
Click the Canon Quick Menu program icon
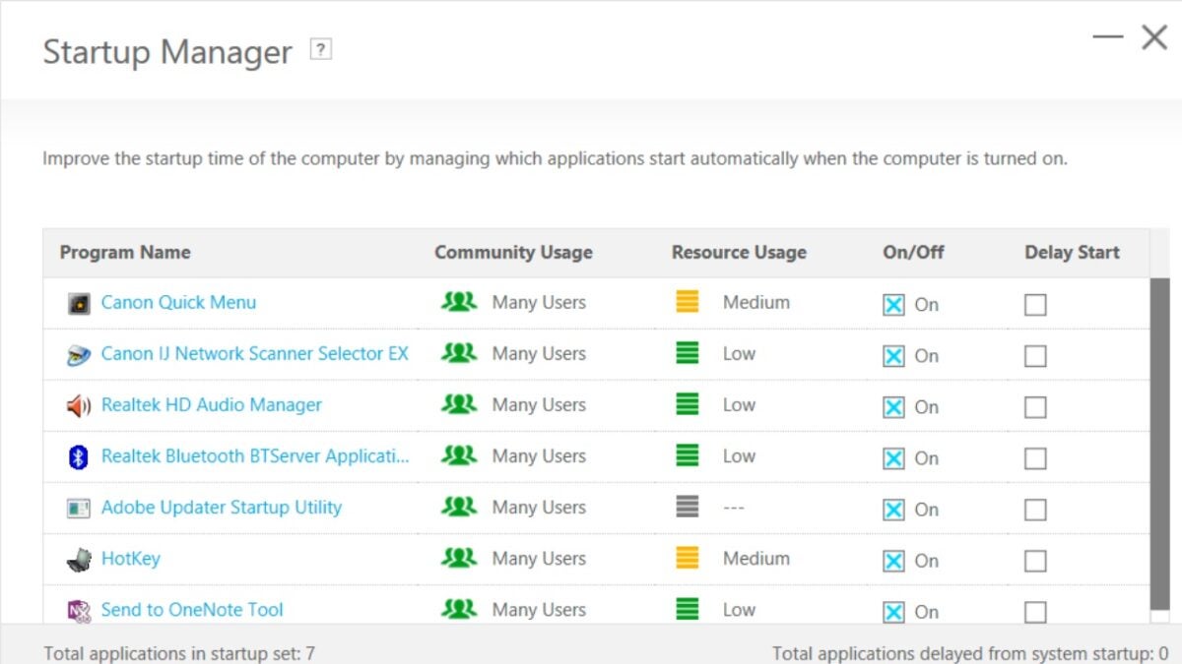pyautogui.click(x=79, y=304)
